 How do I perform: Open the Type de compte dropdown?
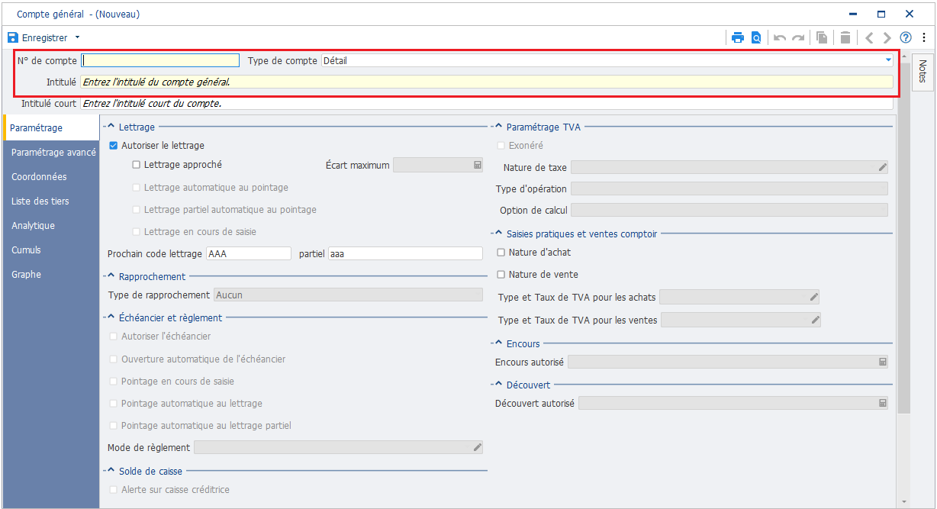[x=888, y=60]
